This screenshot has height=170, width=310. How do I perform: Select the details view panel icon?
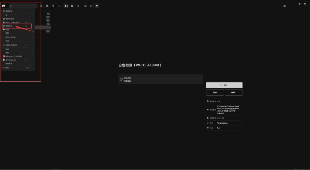point(66,6)
